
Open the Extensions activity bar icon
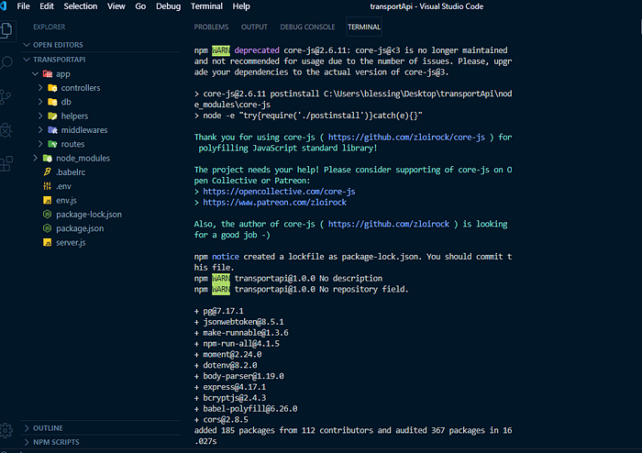(6, 164)
